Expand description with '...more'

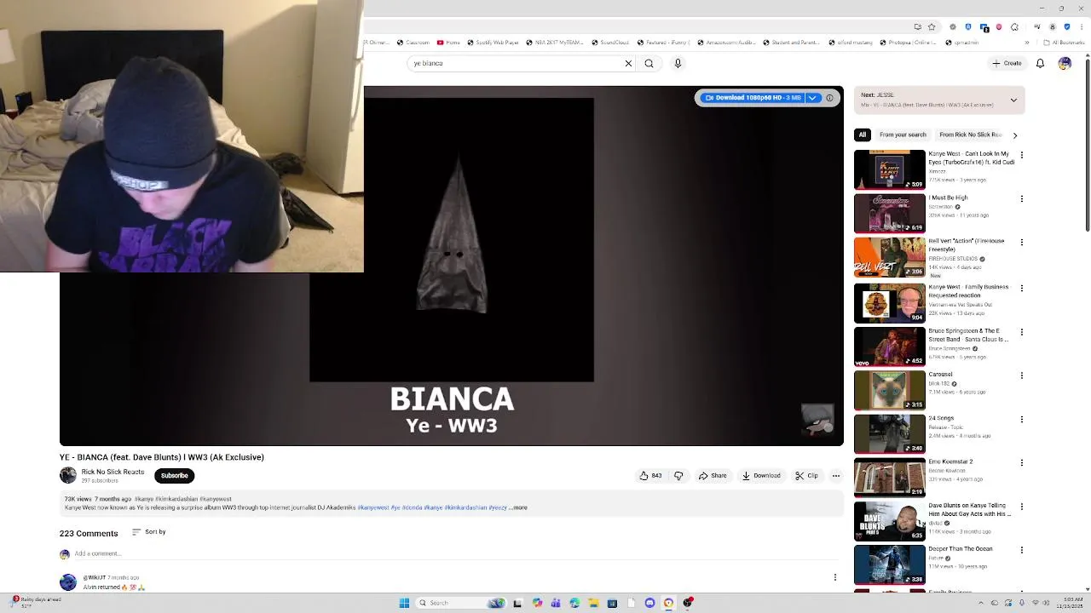518,507
